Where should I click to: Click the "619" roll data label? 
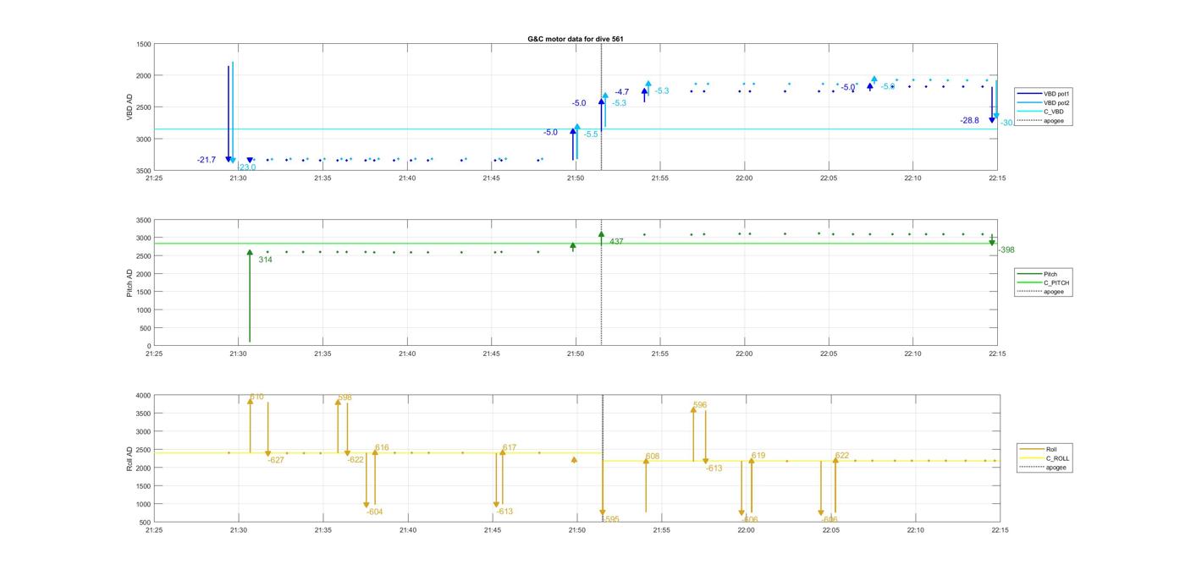click(x=758, y=456)
